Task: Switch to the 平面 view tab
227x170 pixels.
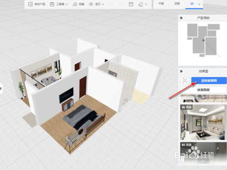Action: pyautogui.click(x=161, y=4)
